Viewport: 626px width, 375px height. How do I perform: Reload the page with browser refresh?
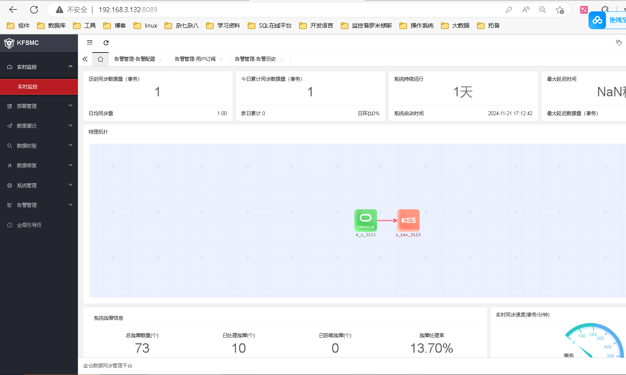coord(34,10)
